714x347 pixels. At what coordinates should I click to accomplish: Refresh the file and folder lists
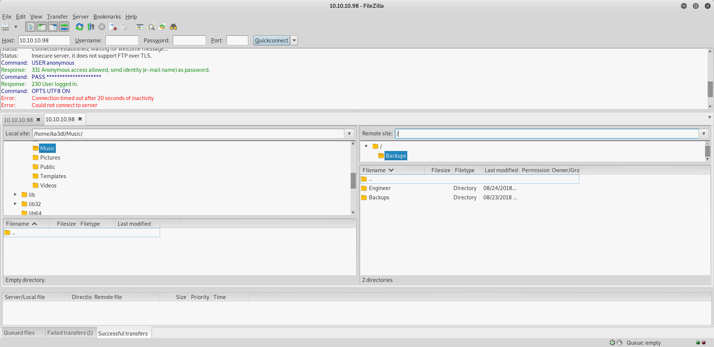click(79, 27)
